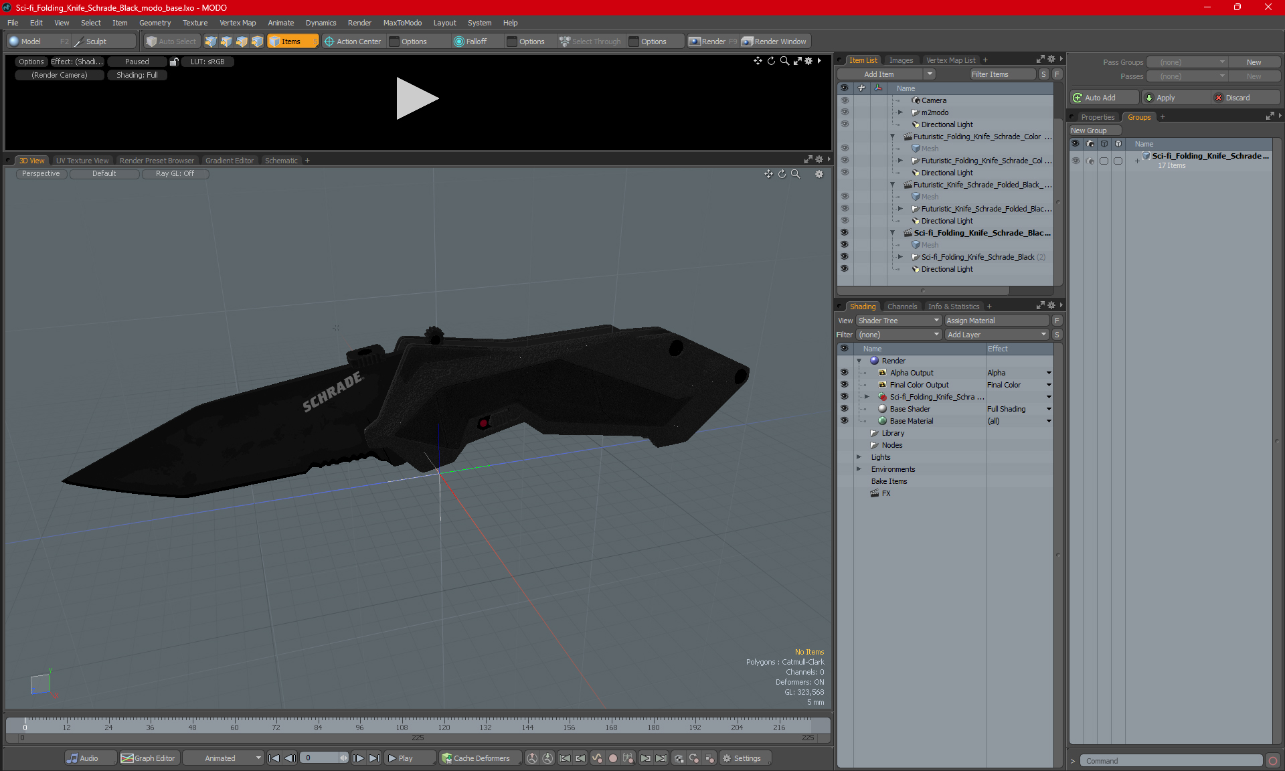This screenshot has width=1285, height=771.
Task: Toggle visibility of Base Shader layer
Action: 844,409
